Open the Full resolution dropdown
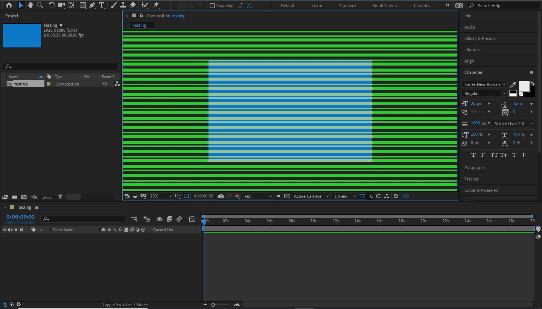 coord(258,196)
